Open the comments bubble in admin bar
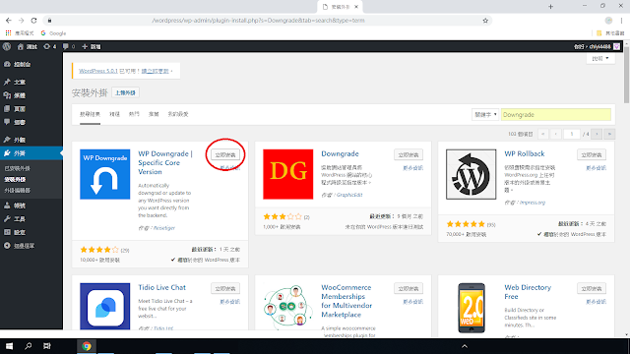This screenshot has height=354, width=630. (x=69, y=46)
